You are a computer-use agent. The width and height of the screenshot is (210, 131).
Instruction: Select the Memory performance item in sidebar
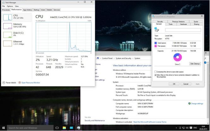[17, 26]
